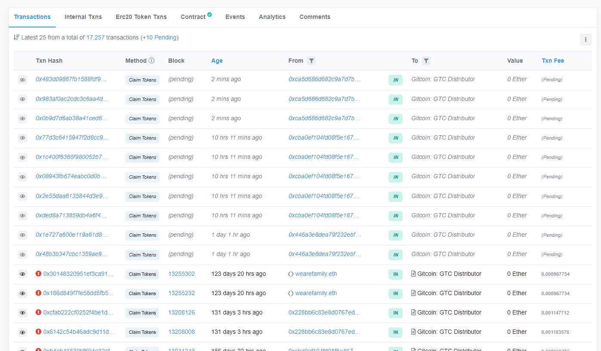
Task: Select the Transactions tab
Action: tap(32, 17)
